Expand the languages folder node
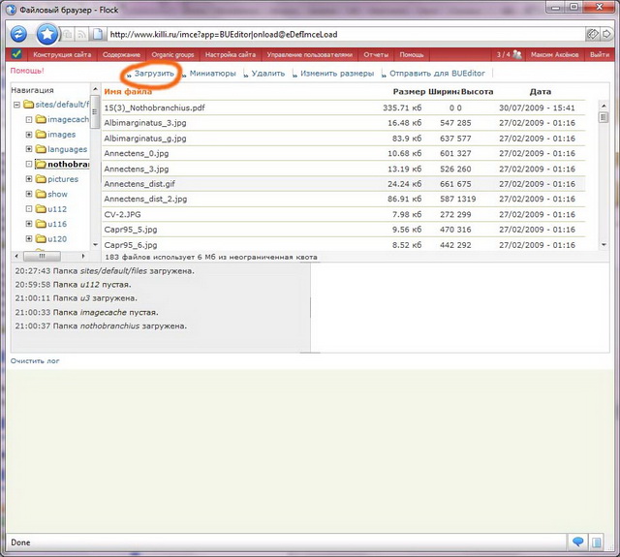Screen dimensions: 620x557 click(x=29, y=149)
